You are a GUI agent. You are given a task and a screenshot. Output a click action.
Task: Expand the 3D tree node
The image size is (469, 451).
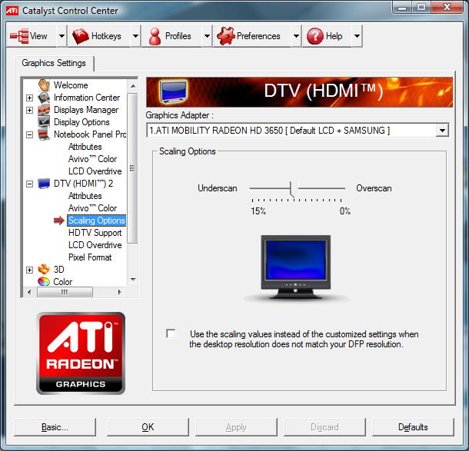pos(29,270)
